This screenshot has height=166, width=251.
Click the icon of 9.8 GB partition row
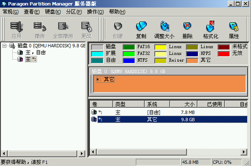94,120
